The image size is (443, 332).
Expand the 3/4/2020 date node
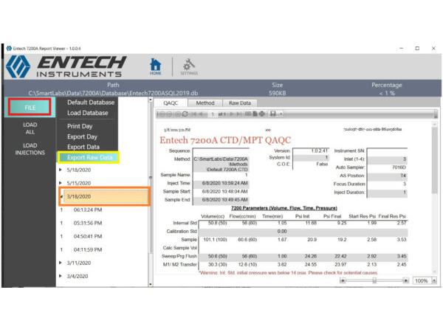[61, 276]
